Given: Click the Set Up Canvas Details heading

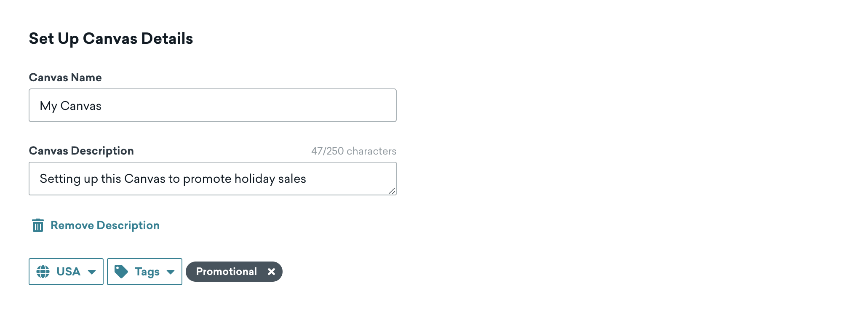Looking at the screenshot, I should (x=111, y=39).
